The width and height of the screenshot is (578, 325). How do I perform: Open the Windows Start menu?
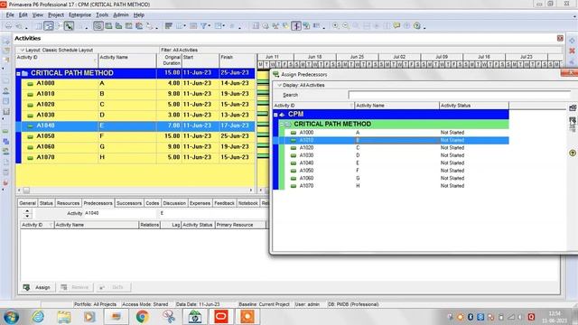tap(11, 317)
